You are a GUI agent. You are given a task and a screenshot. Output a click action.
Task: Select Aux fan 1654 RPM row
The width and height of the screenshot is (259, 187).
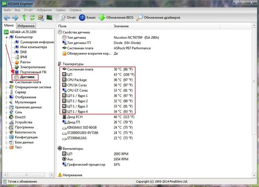[x=95, y=159]
